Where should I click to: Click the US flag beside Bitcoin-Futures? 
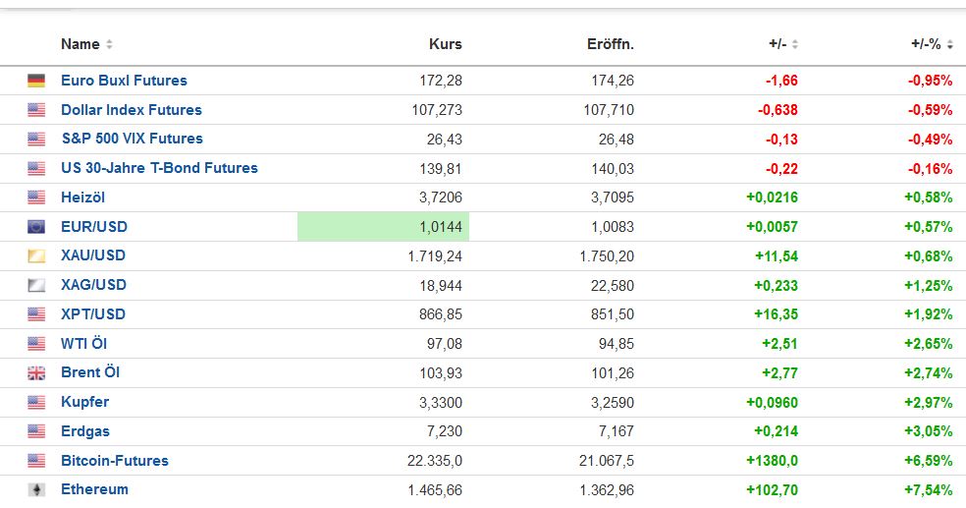36,461
